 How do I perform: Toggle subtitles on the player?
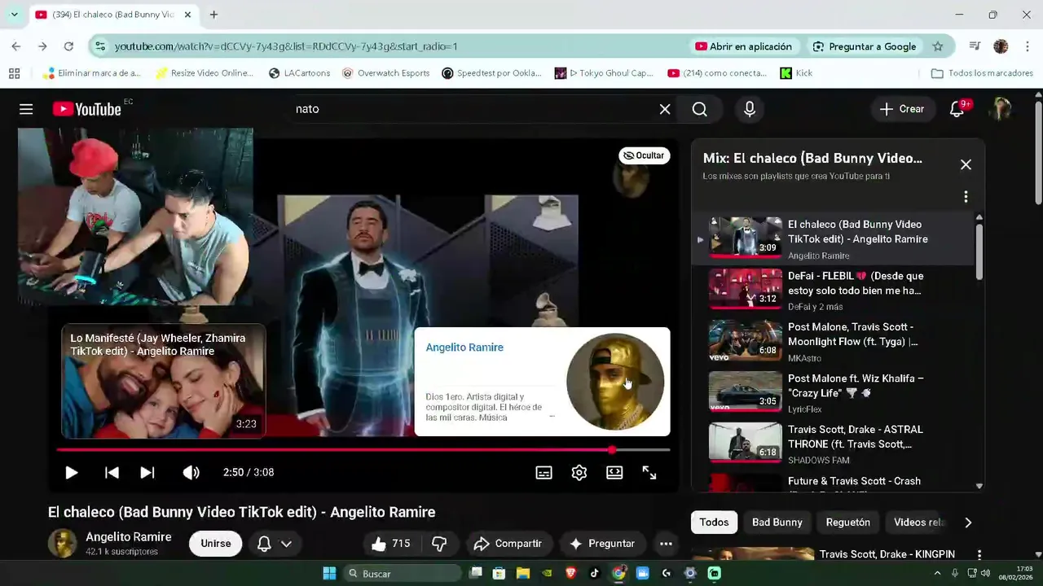544,472
